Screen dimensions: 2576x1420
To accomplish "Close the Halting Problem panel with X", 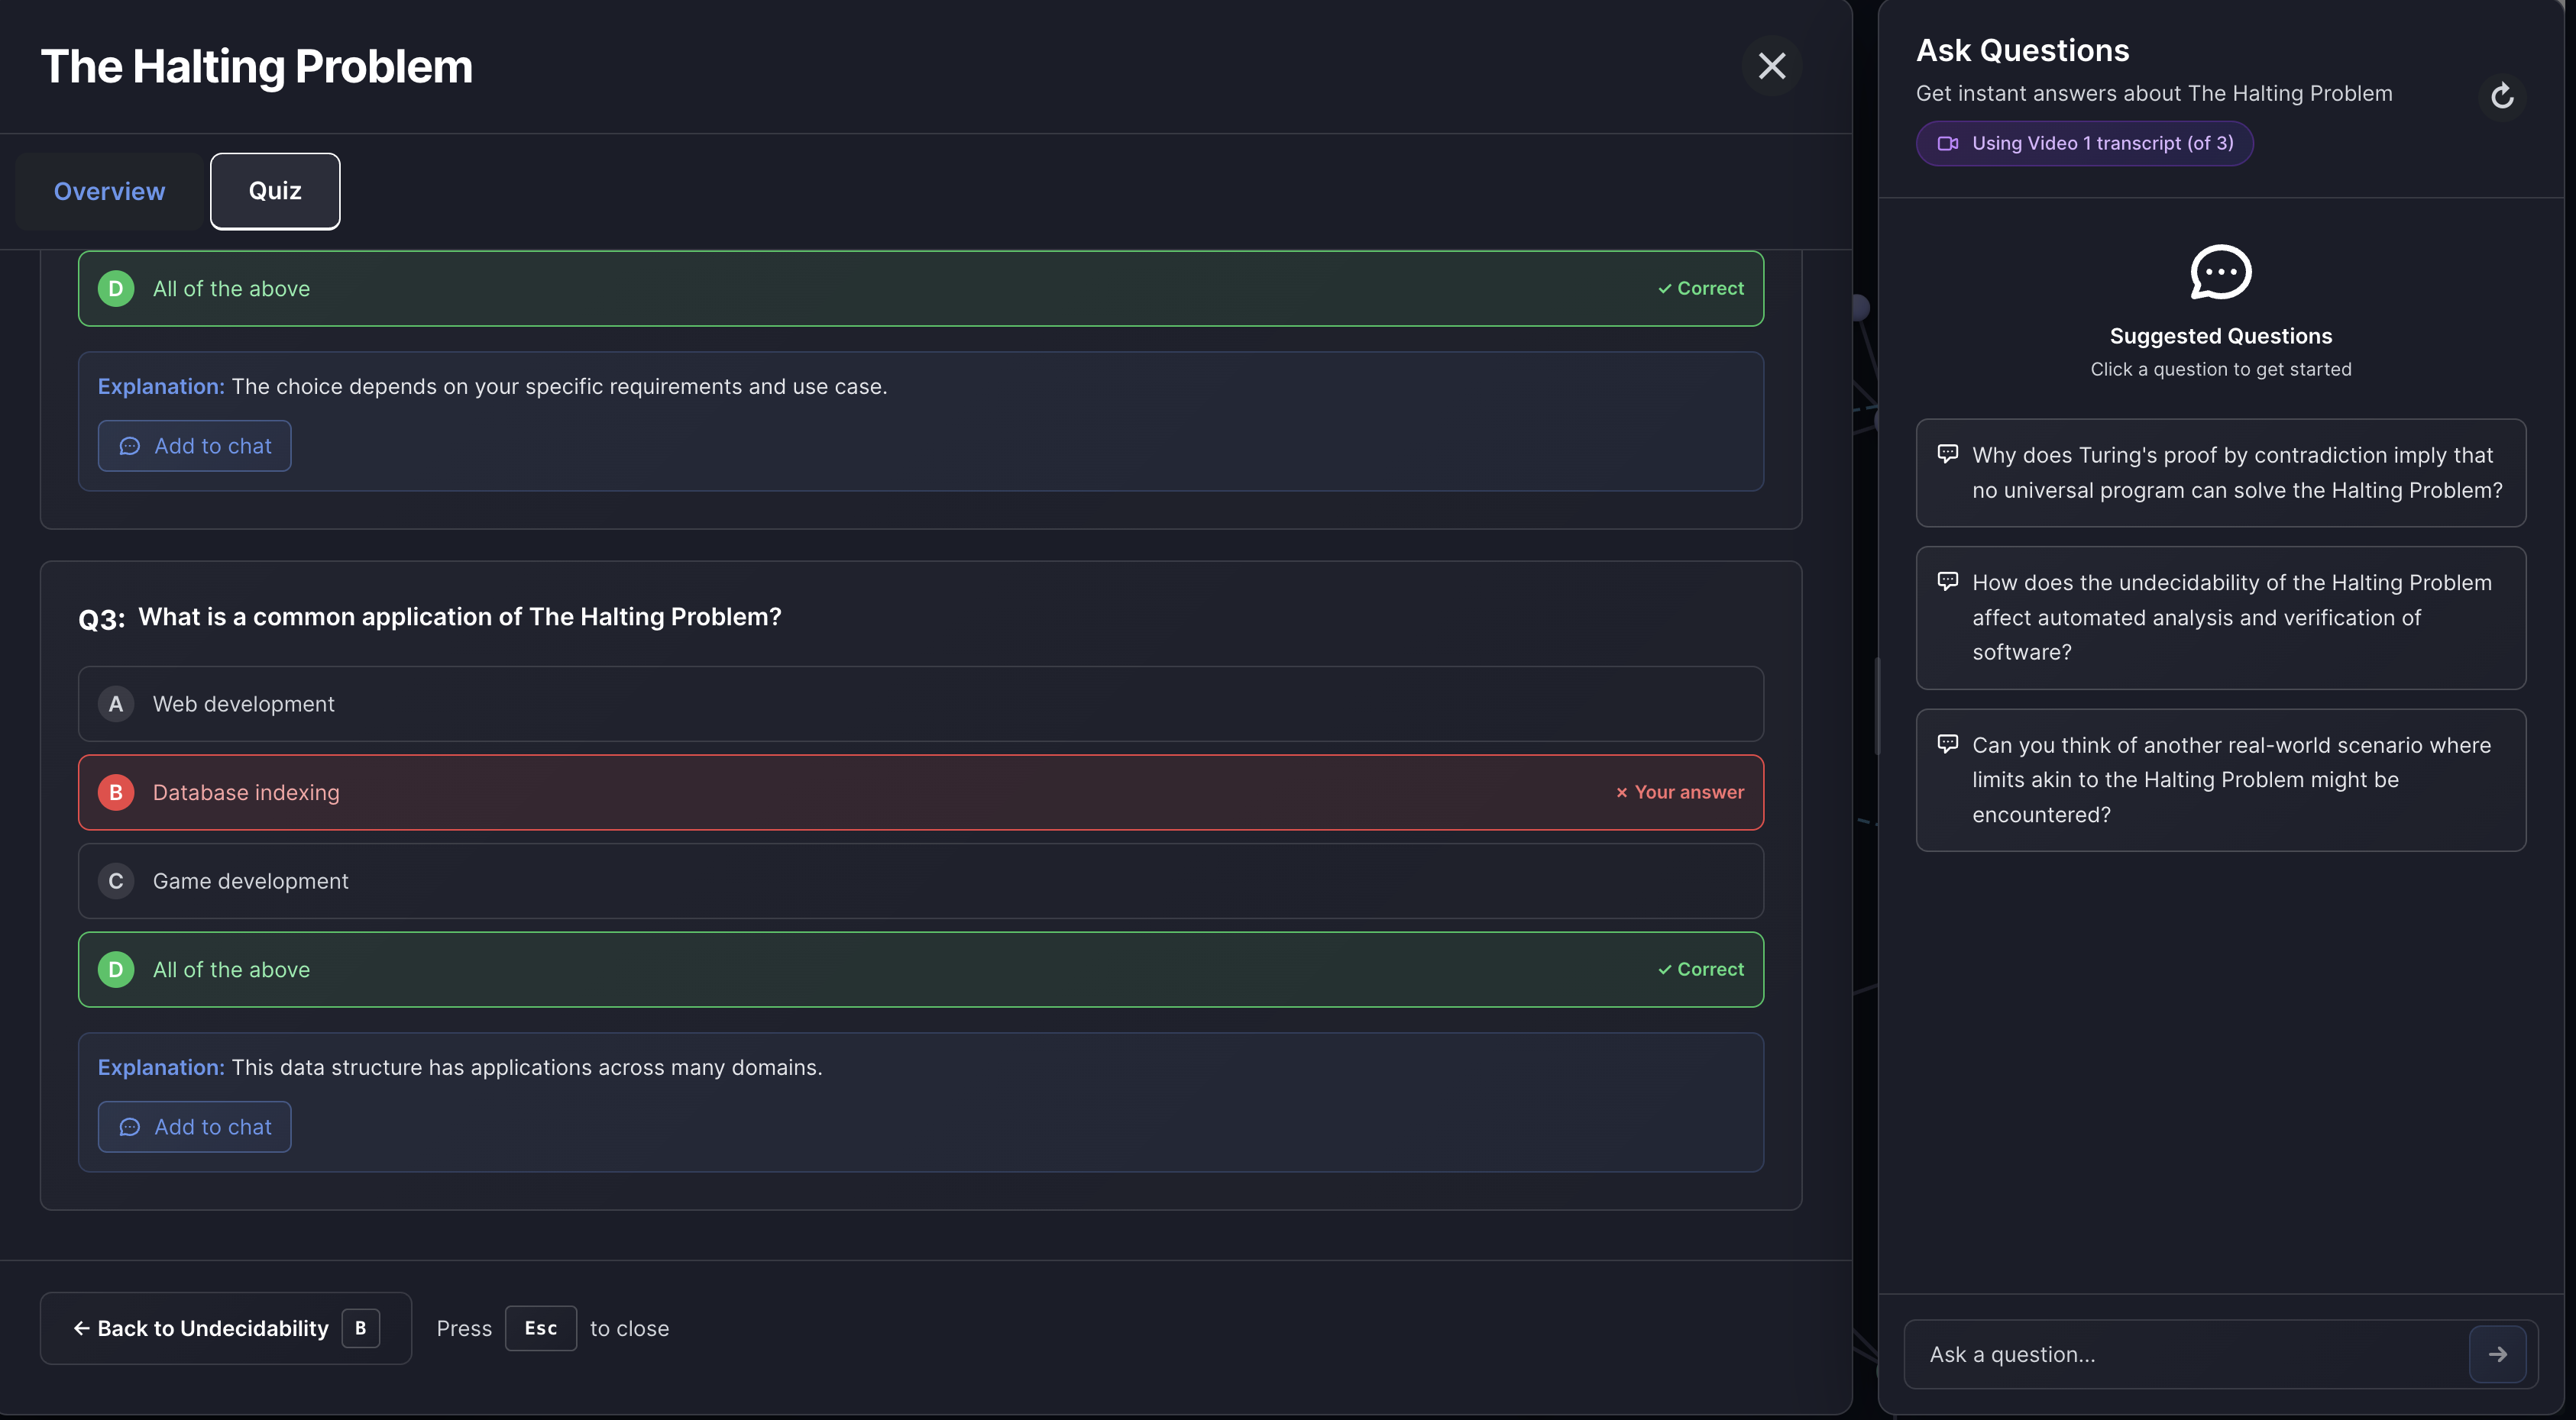I will pyautogui.click(x=1771, y=66).
